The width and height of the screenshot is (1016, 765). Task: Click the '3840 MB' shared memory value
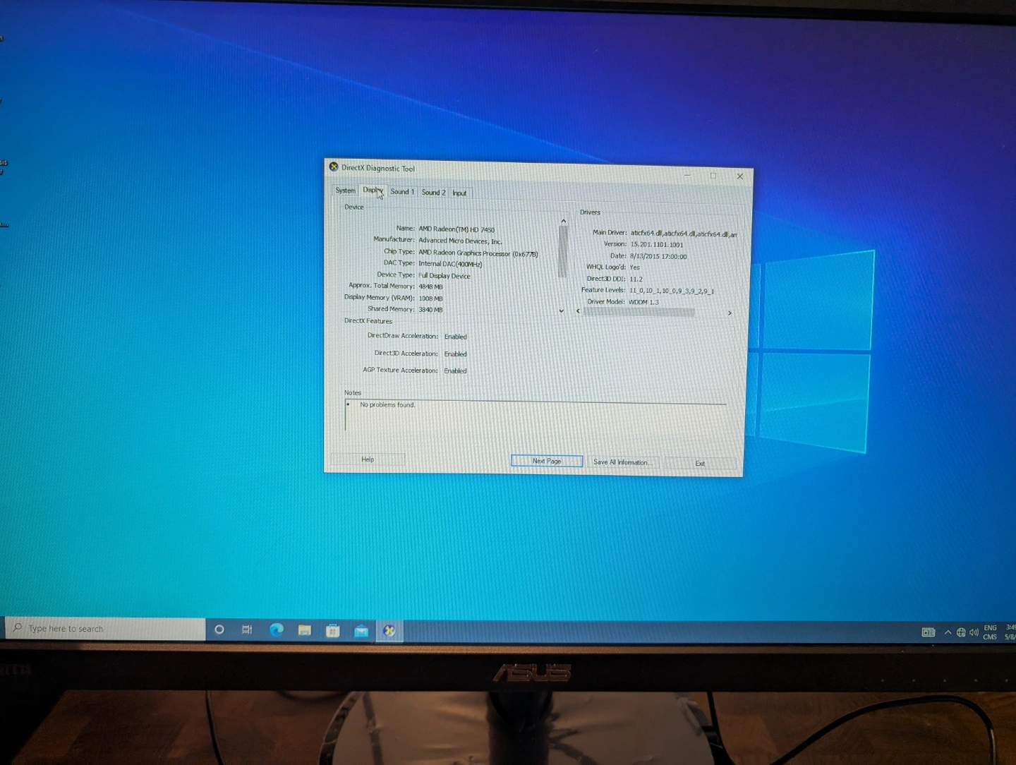(430, 310)
